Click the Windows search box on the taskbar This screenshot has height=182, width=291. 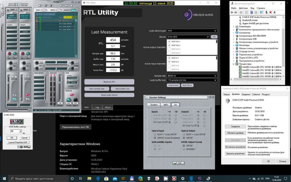[x=38, y=179]
